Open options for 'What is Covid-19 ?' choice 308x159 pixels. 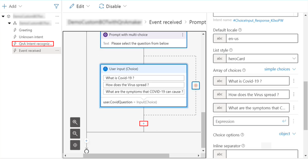click(294, 81)
